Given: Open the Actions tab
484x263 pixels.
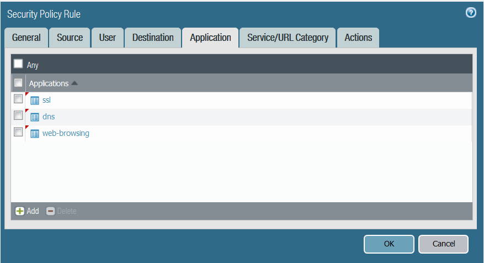Looking at the screenshot, I should (x=358, y=38).
